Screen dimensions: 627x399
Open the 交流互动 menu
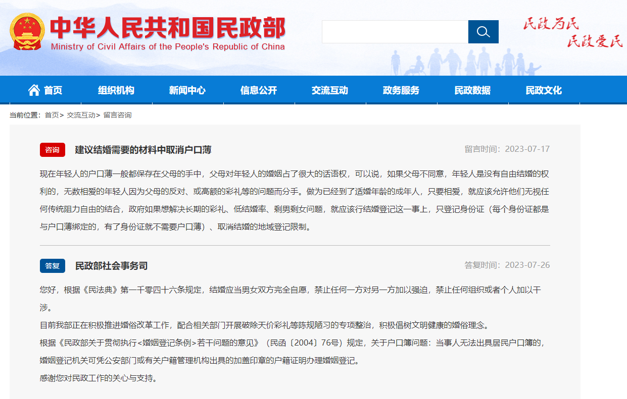click(x=330, y=90)
